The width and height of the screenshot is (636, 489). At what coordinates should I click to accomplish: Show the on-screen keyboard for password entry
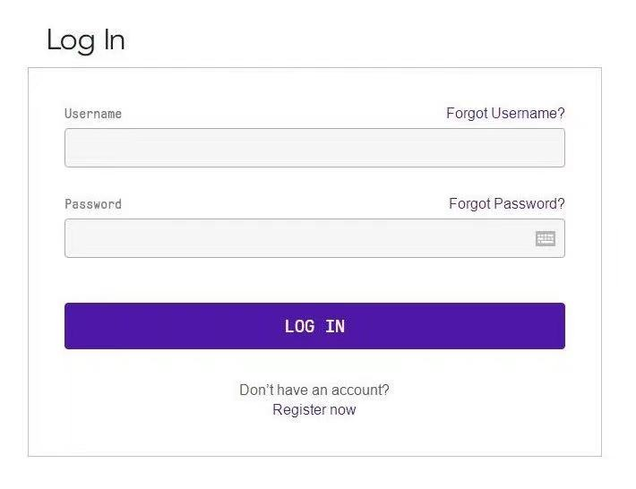(x=546, y=238)
